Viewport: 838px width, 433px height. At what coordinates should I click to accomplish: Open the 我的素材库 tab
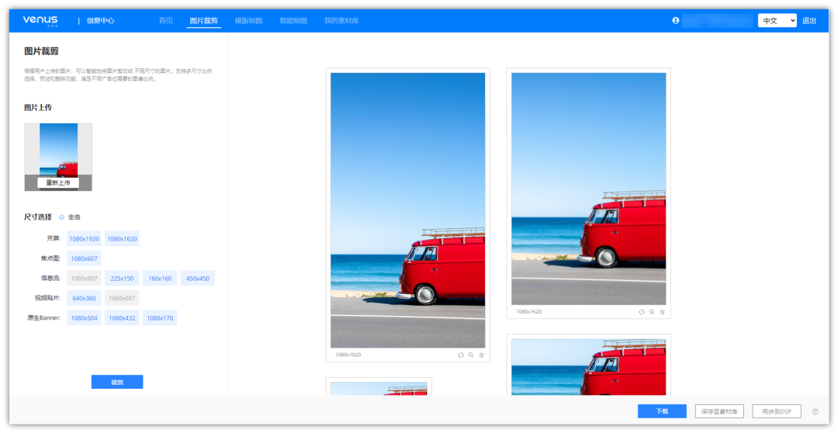pos(341,21)
